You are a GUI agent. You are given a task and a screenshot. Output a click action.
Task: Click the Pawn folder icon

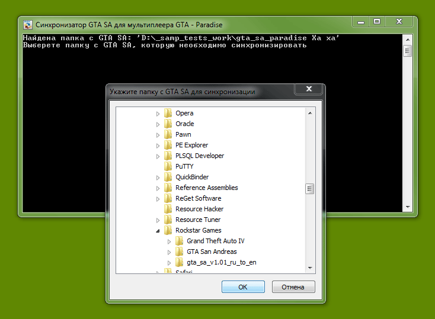click(168, 134)
